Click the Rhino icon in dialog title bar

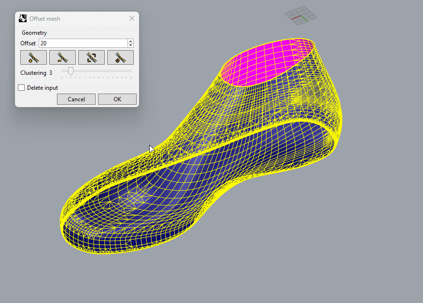pyautogui.click(x=23, y=18)
